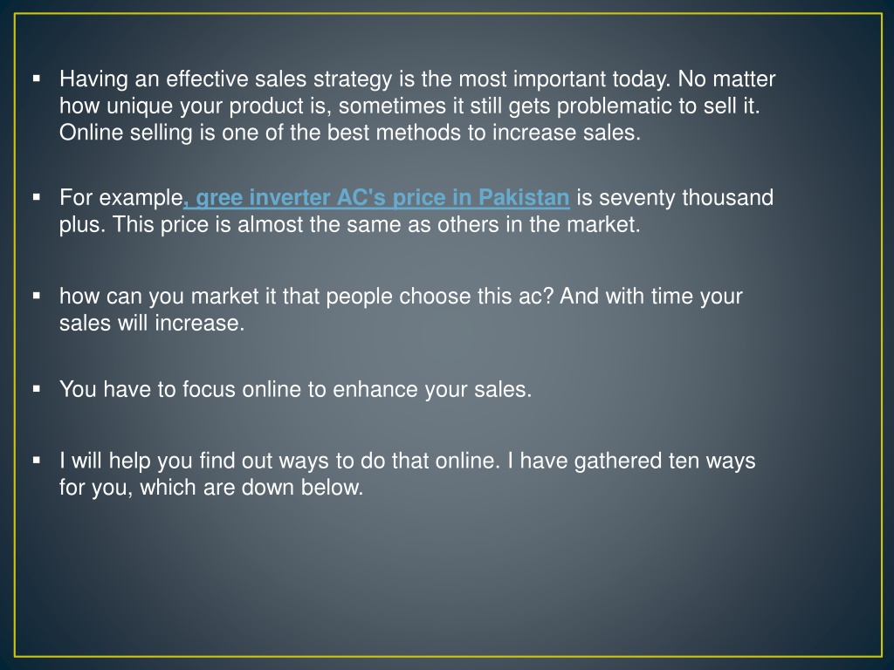This screenshot has width=894, height=670.
Task: Open the gree inverter AC's price link
Action: pos(377,198)
